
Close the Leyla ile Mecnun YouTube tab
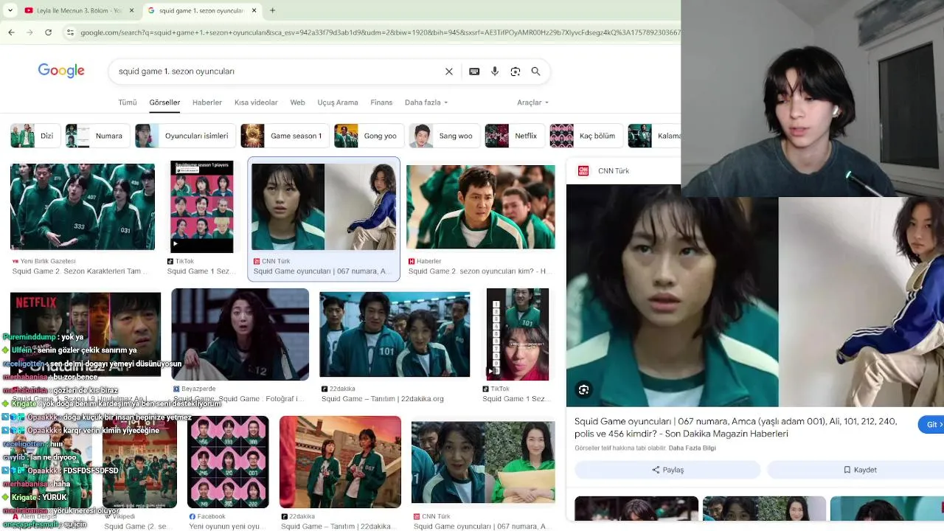coord(132,10)
